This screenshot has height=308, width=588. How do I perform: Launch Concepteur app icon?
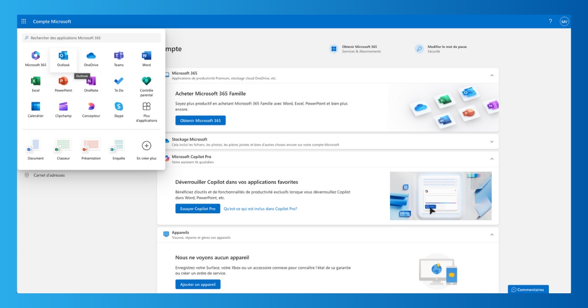[91, 109]
